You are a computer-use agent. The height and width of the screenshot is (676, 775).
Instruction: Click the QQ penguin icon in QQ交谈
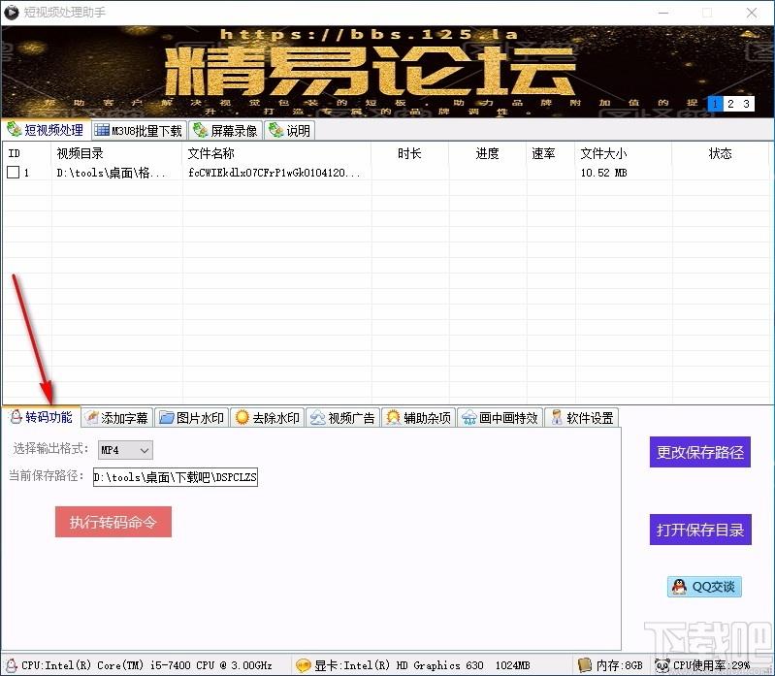(680, 587)
